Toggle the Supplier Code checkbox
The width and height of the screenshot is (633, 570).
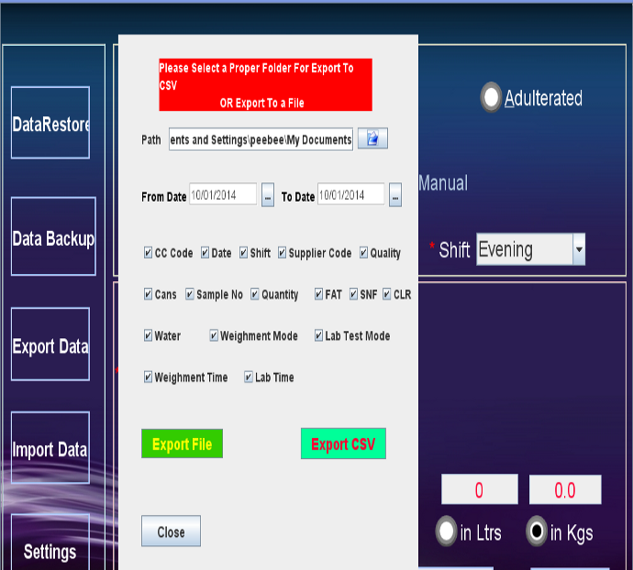283,253
